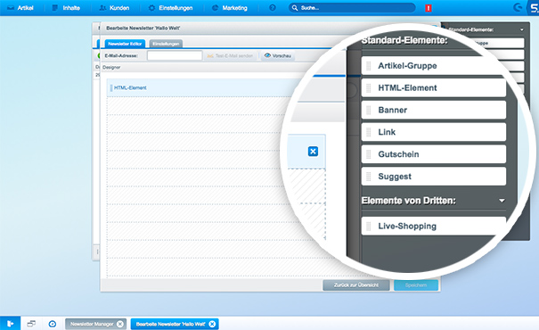Screen dimensions: 539x330
Task: Collapse the Standard-Elemente section arrow in side panel
Action: [x=522, y=30]
